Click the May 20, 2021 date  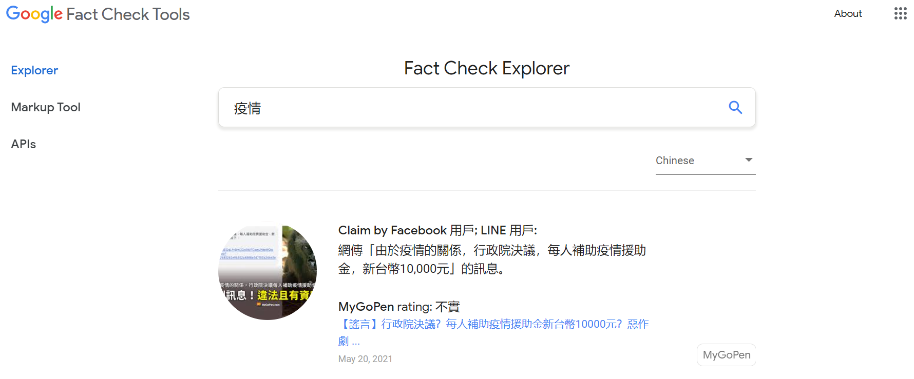tap(365, 359)
